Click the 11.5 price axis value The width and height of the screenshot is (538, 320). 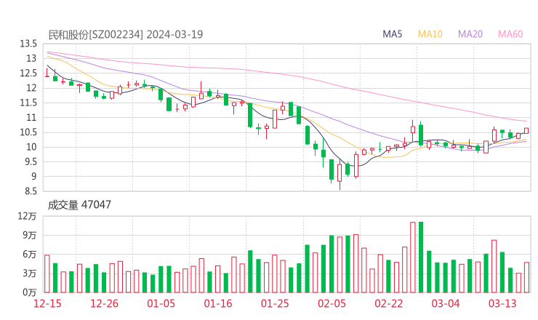point(28,103)
